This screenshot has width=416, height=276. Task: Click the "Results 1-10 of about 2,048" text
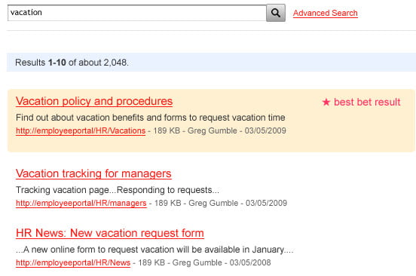[72, 63]
